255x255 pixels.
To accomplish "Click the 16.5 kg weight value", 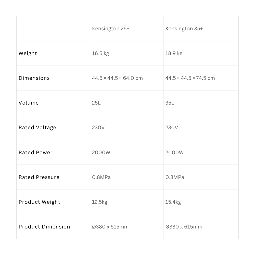I will coord(100,53).
